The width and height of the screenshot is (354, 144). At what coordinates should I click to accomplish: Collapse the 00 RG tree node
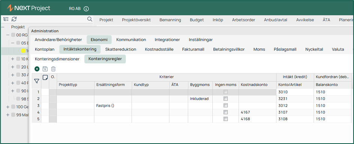point(8,35)
